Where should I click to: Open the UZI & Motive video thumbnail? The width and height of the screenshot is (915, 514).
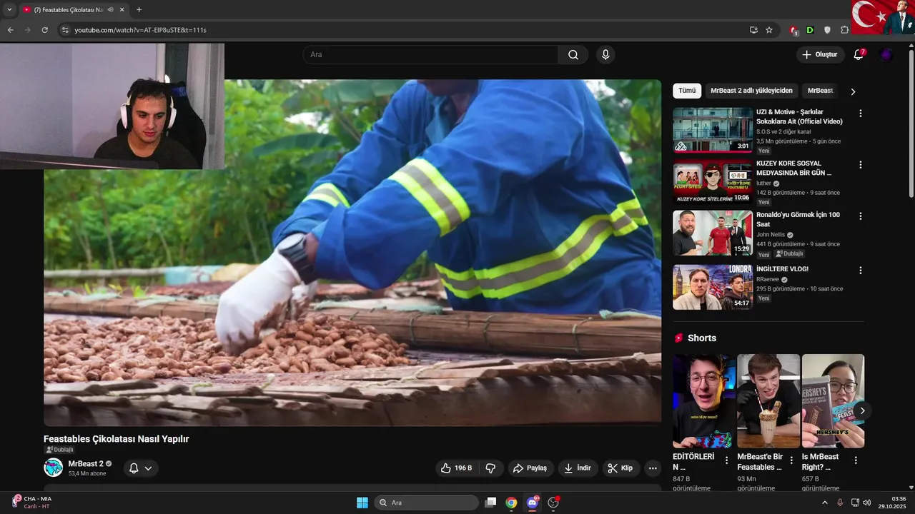click(x=713, y=130)
